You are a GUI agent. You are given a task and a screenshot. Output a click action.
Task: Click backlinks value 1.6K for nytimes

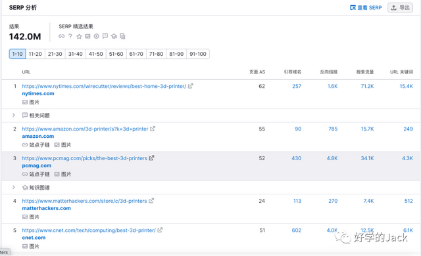click(x=332, y=86)
